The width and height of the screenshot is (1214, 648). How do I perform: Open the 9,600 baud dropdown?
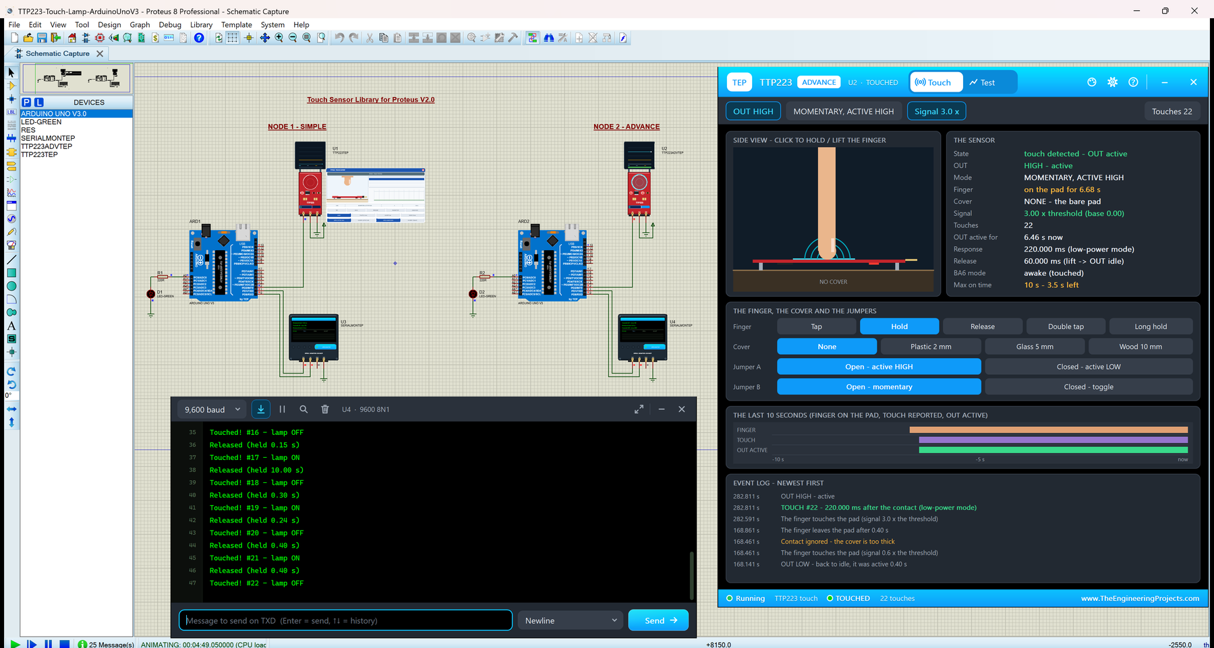212,409
